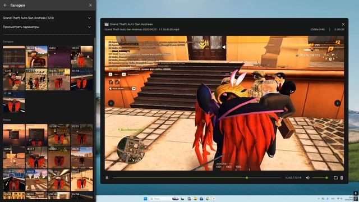This screenshot has height=202, width=359.
Task: Go to next video with right arrow
Action: coord(338,103)
